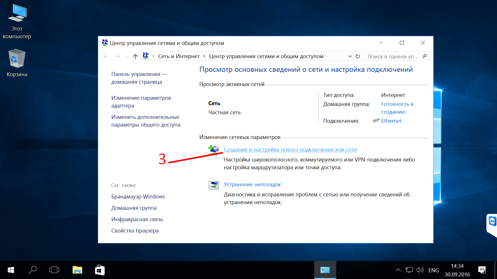Click the search magnifier icon in search box
This screenshot has height=279, width=497.
click(x=424, y=56)
